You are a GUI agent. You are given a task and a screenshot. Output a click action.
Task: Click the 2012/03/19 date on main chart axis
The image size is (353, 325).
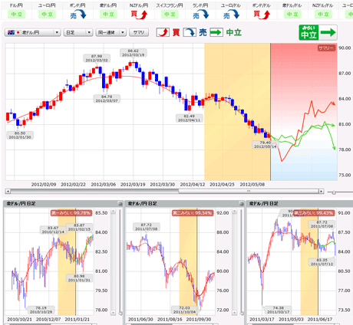(x=133, y=185)
